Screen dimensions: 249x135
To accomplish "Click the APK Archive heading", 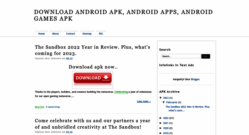I will [x=169, y=92].
